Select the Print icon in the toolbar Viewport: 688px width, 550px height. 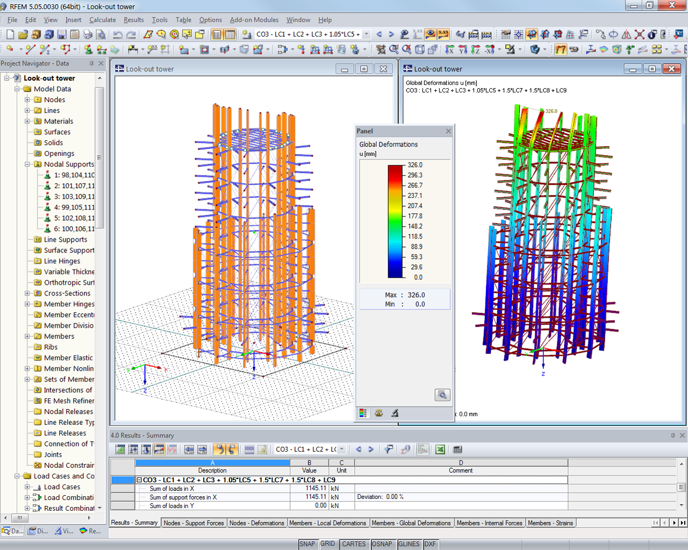pos(87,34)
